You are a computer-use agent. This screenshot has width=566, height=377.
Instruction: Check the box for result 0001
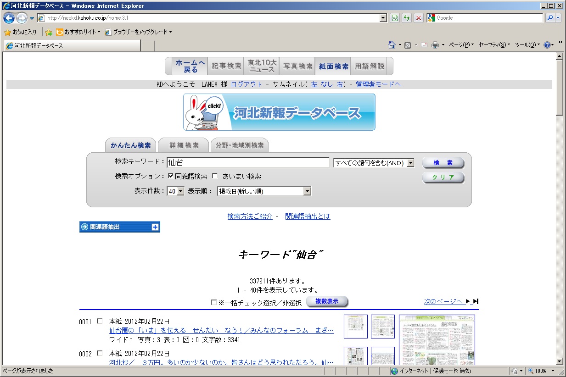pos(100,321)
